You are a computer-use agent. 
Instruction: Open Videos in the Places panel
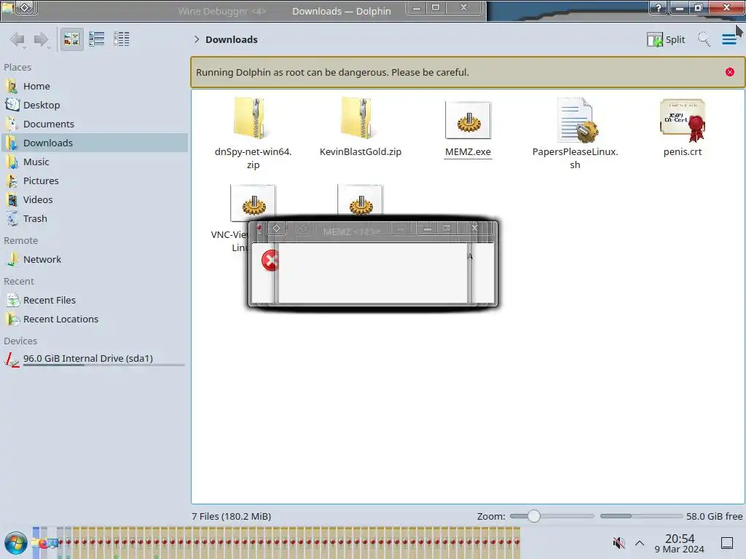[94, 200]
